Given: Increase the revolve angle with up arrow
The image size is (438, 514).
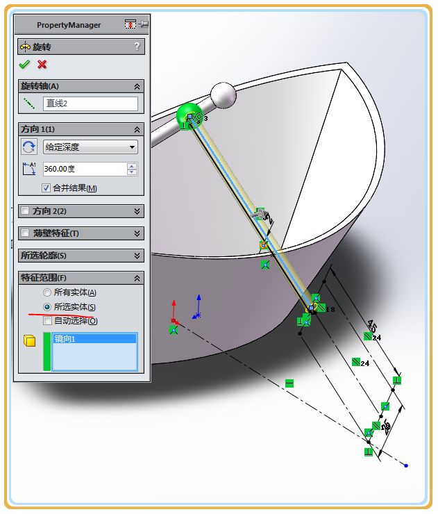Looking at the screenshot, I should (x=132, y=166).
